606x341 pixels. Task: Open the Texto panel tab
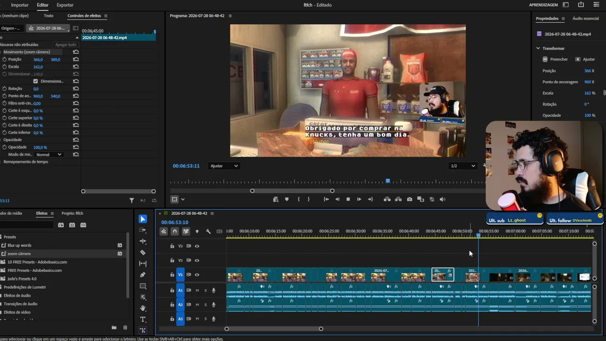(48, 16)
